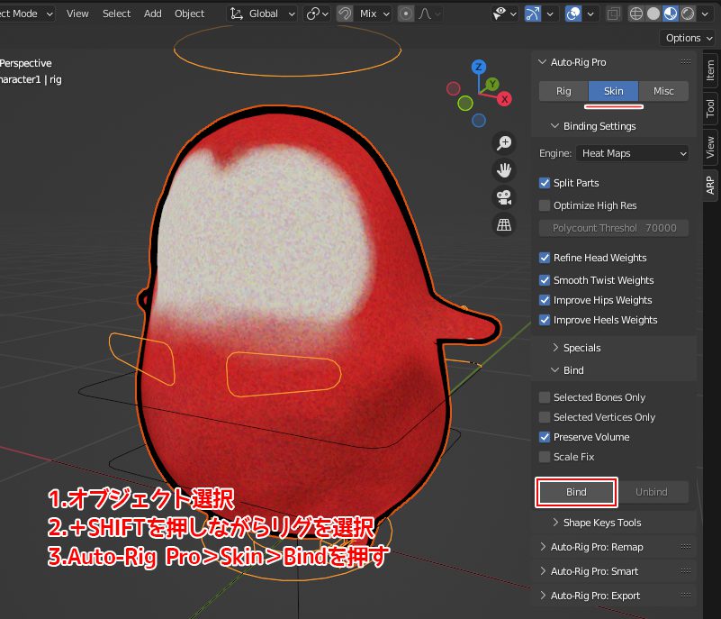Click the pan view hand icon
Screen dimensions: 721x619
[x=504, y=170]
